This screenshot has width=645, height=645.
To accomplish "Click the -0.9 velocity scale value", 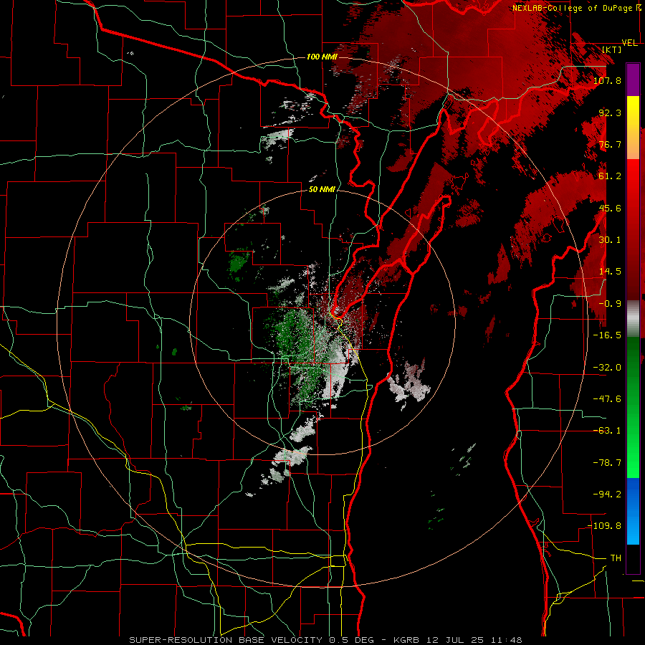I will (610, 304).
